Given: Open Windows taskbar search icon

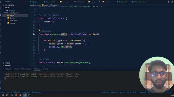Looking at the screenshot, I should [x=3, y=95].
